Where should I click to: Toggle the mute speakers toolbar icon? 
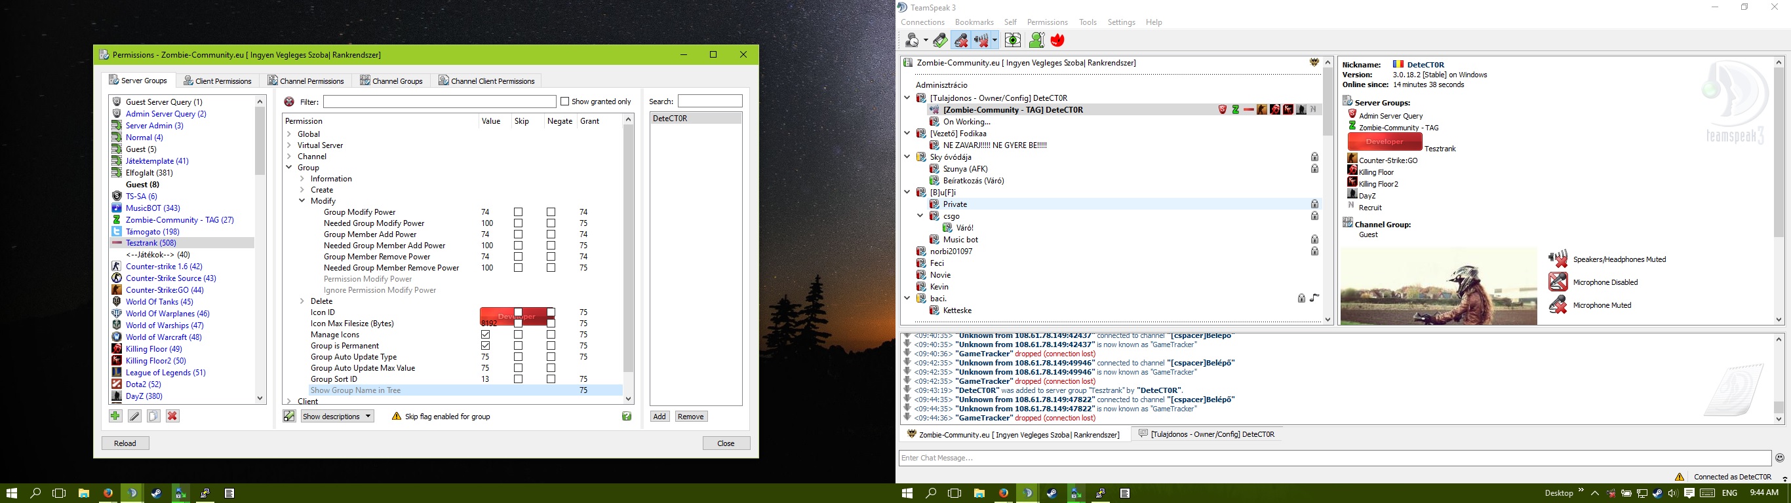(x=981, y=41)
